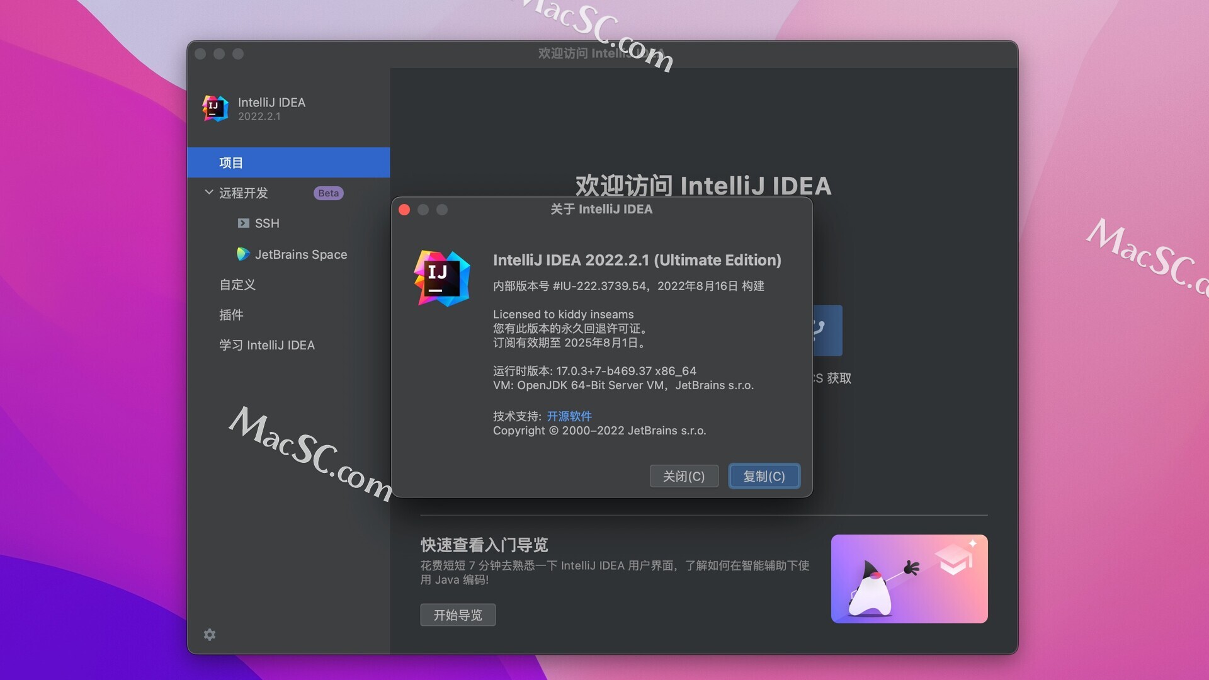Image resolution: width=1209 pixels, height=680 pixels.
Task: Click the VM: OpenJDK 64-Bit Server VM line
Action: (x=623, y=385)
